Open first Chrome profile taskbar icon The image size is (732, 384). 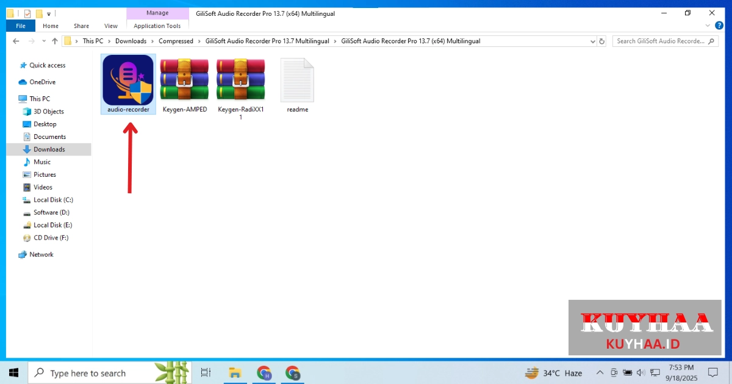264,372
